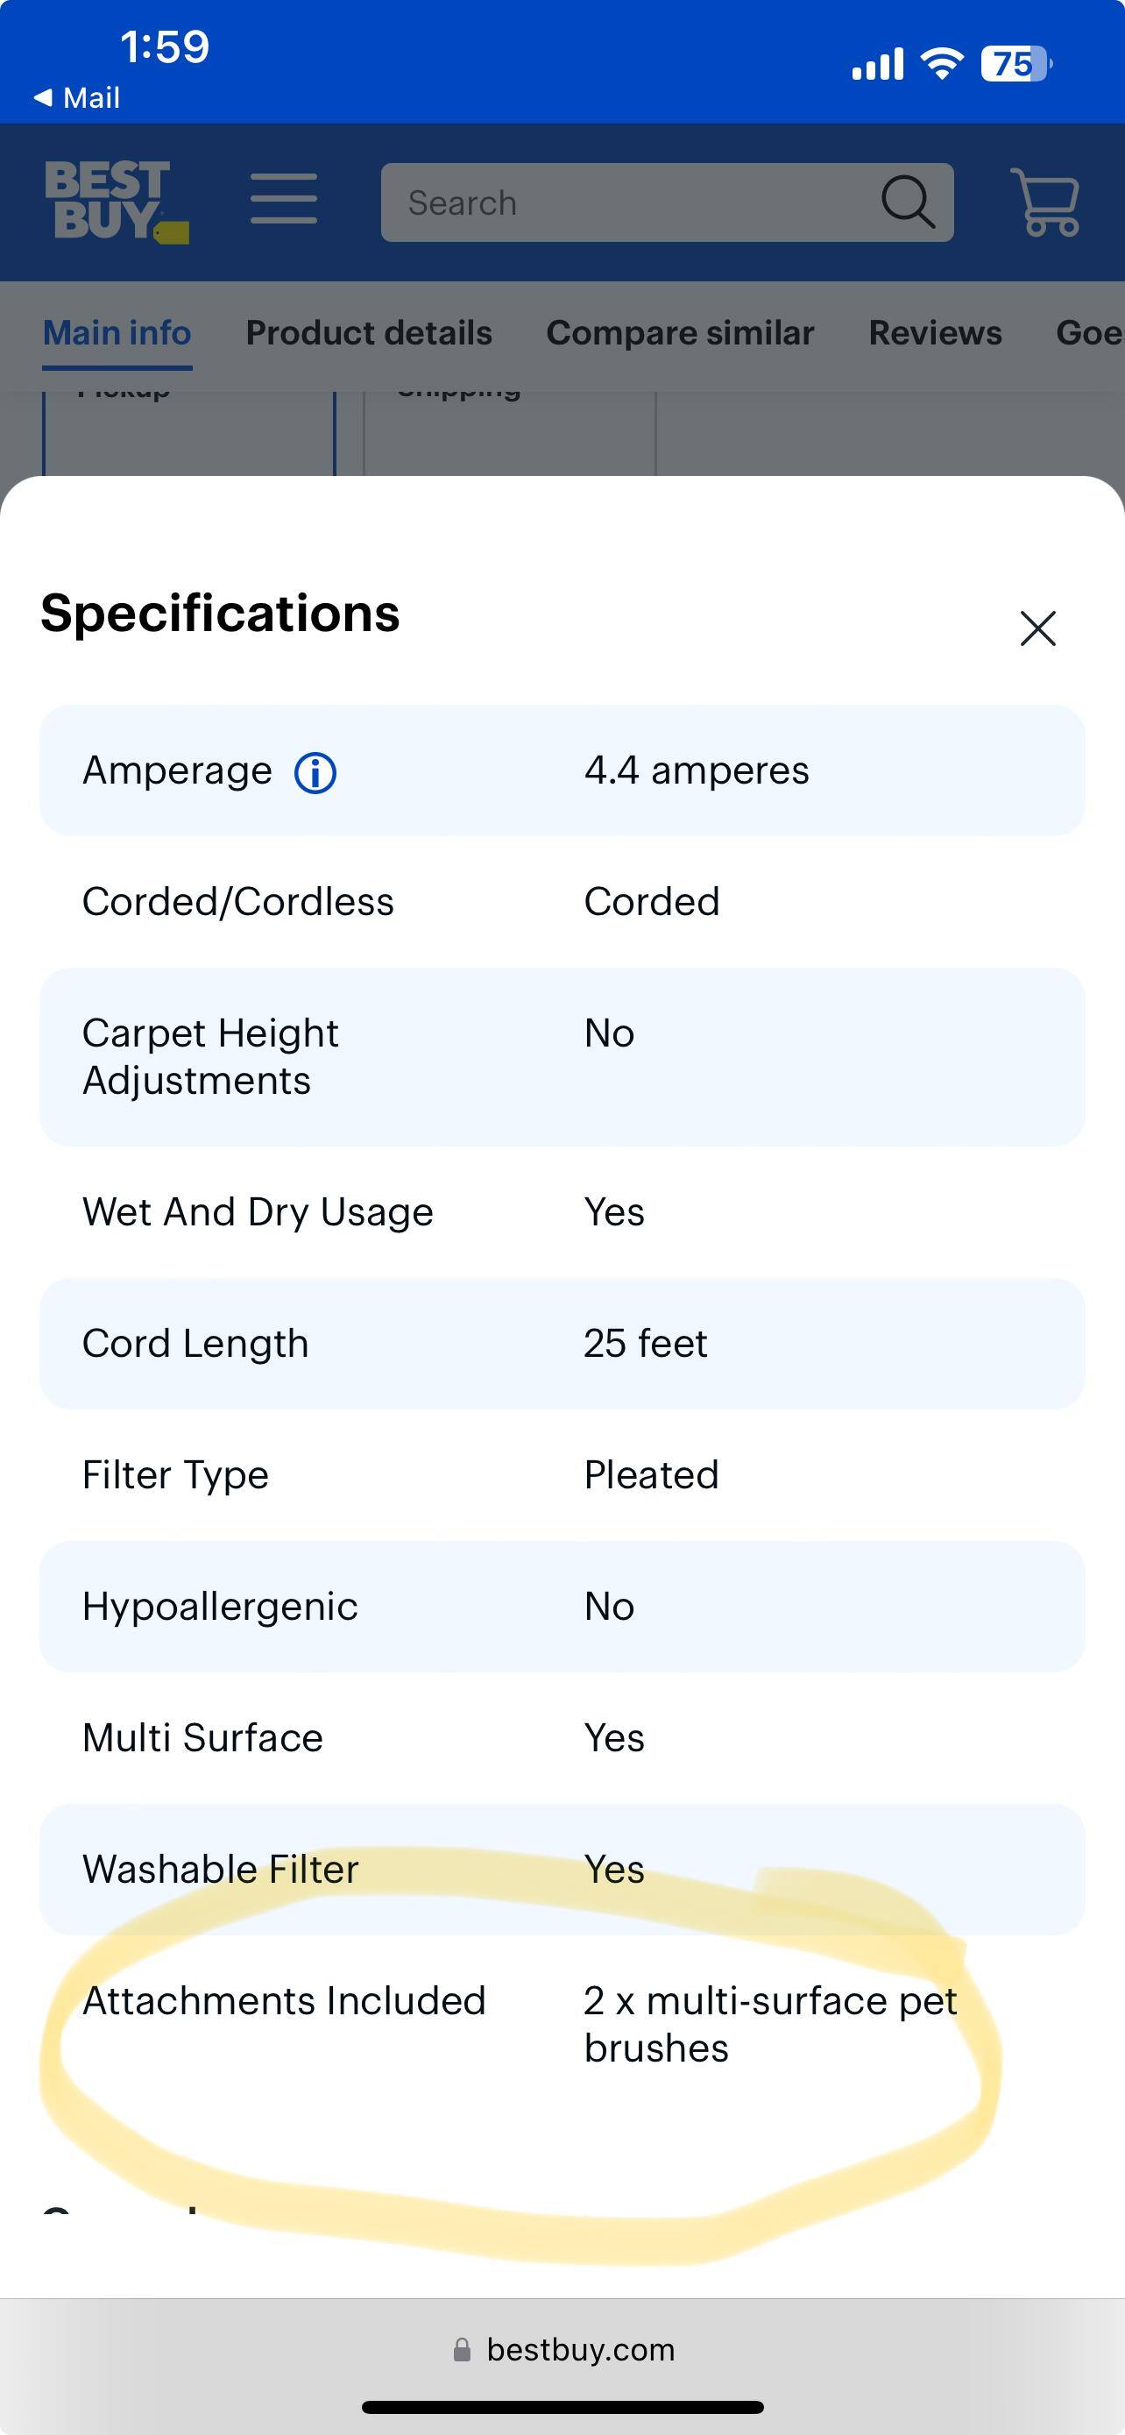1125x2435 pixels.
Task: Tap the bestbuy.com address bar
Action: [580, 2350]
